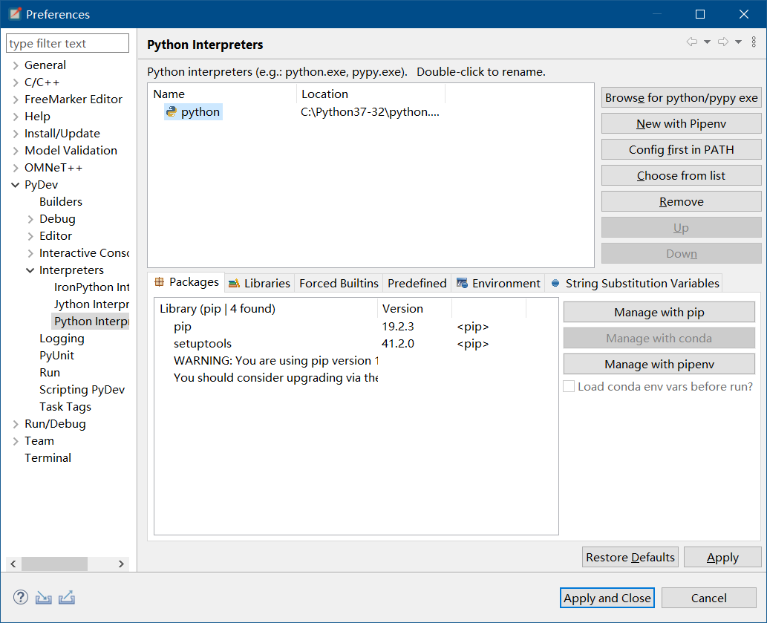Collapse the Interpreters tree node
Screen dimensions: 767x623
coord(30,270)
